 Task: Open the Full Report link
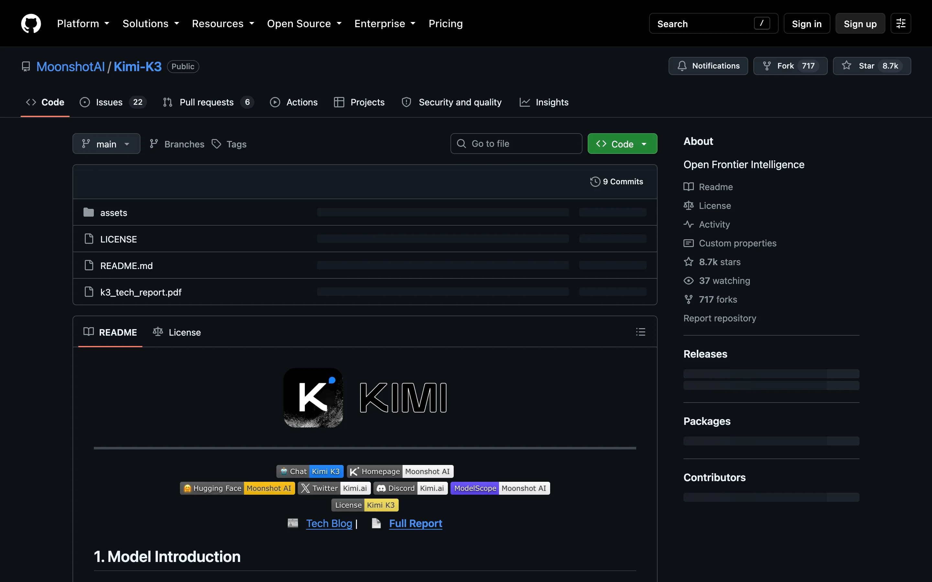[416, 523]
